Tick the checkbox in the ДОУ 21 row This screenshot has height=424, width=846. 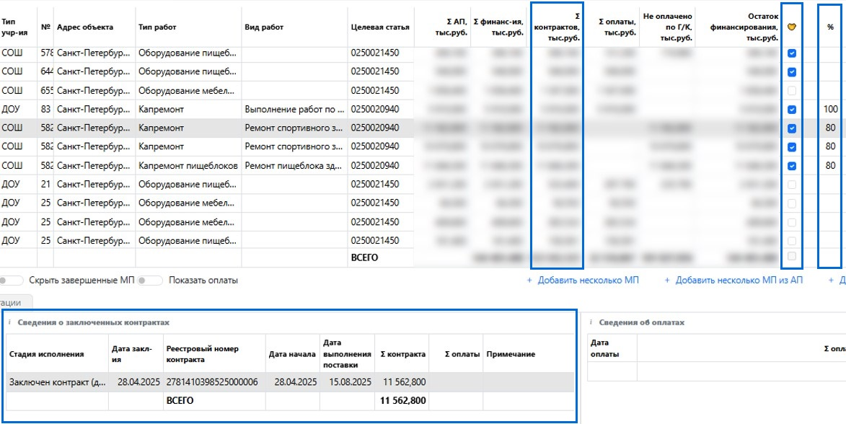[x=792, y=185]
